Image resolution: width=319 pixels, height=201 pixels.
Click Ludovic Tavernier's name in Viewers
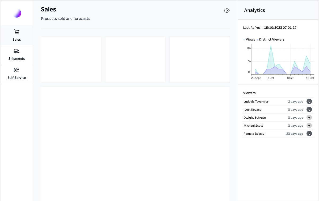[256, 101]
